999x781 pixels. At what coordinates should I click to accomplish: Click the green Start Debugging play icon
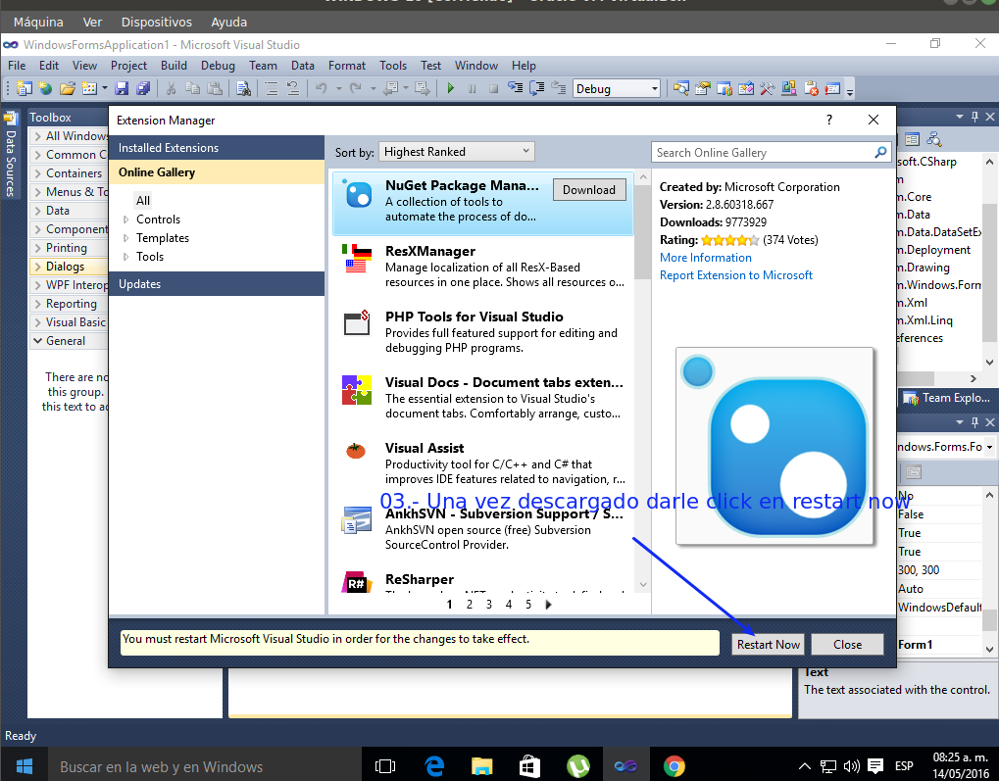(x=451, y=88)
